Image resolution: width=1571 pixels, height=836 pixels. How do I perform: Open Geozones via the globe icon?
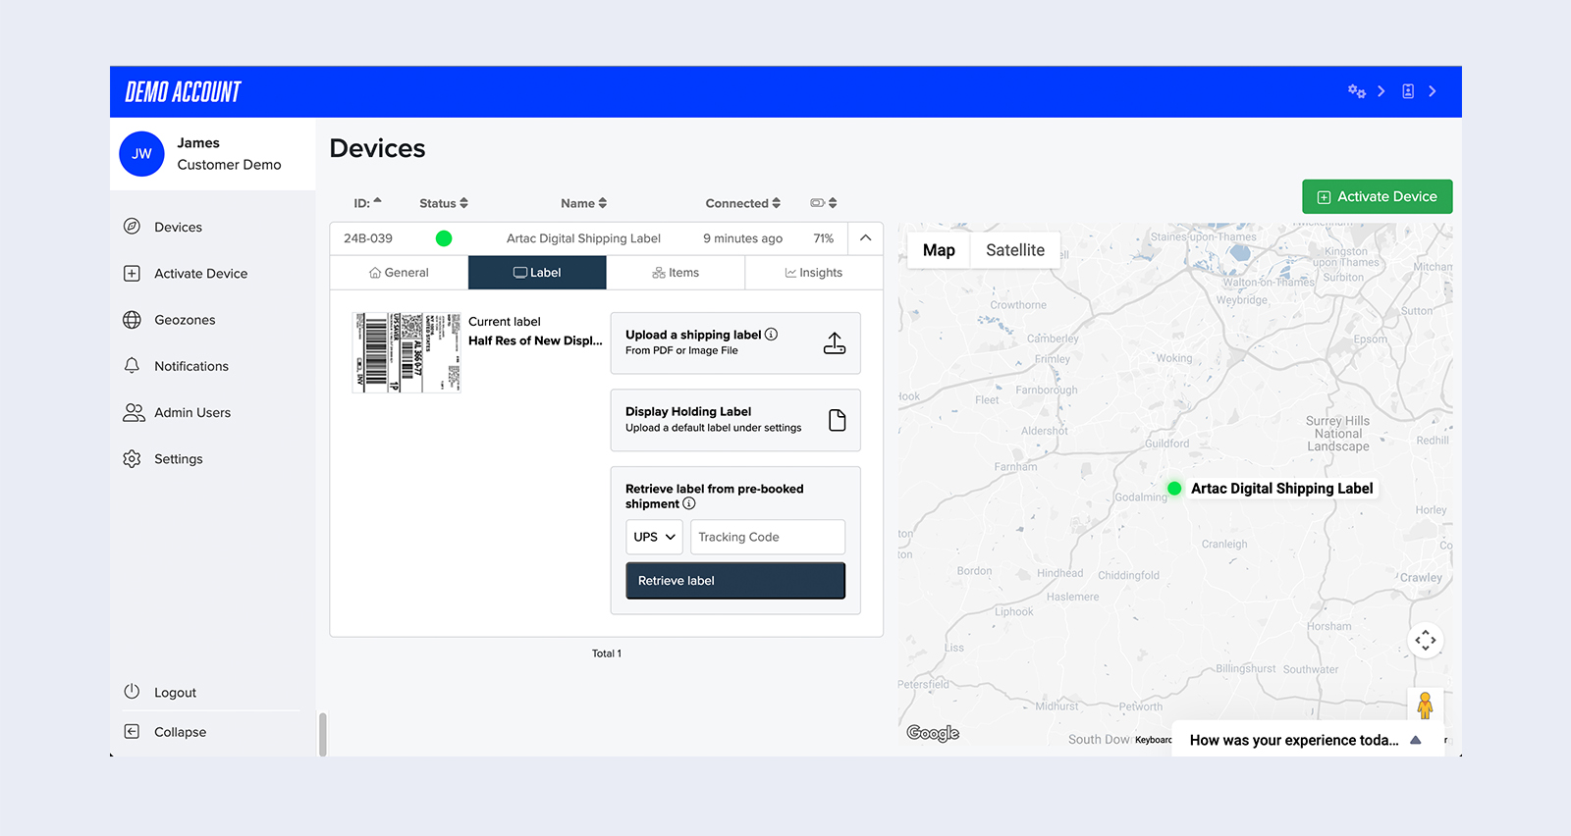(132, 319)
